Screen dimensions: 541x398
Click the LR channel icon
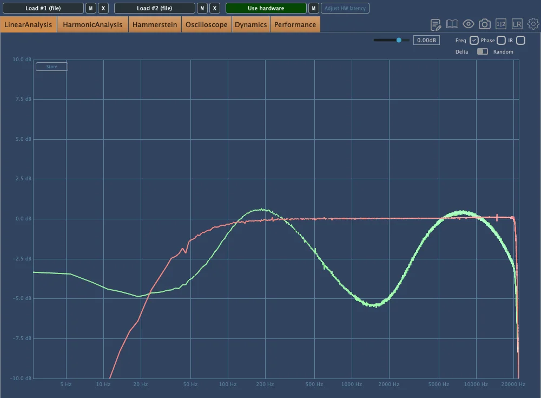tap(517, 24)
